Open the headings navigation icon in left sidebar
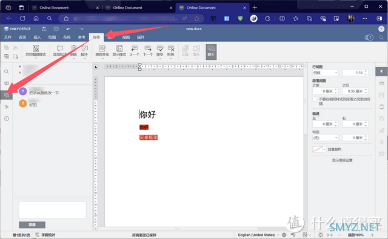Screen dimensions: 388x239 point(7,107)
